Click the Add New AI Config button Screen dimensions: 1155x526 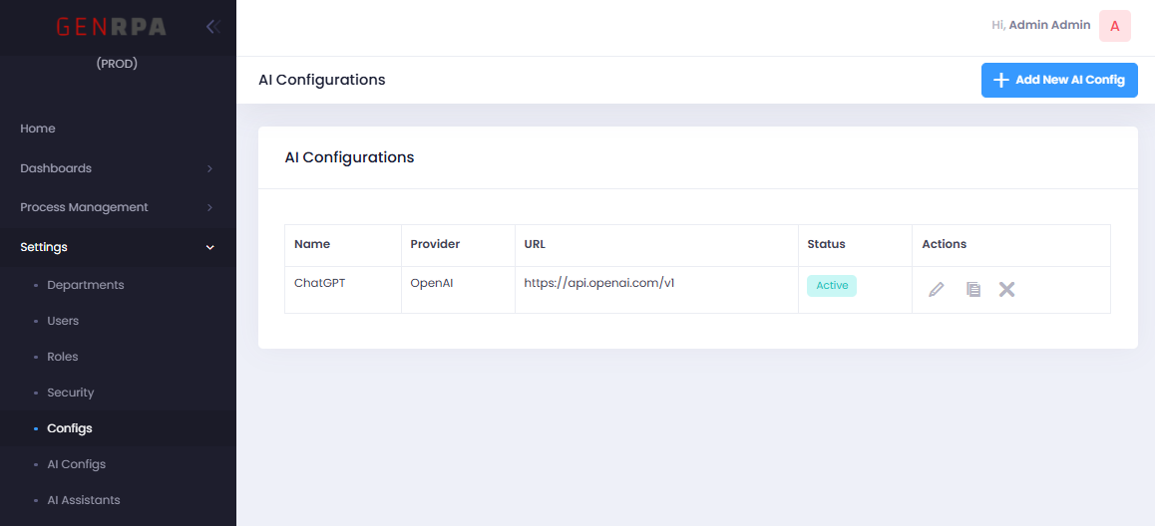point(1059,80)
